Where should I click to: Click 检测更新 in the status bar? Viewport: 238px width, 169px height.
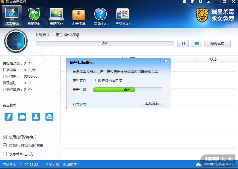pyautogui.click(x=52, y=164)
